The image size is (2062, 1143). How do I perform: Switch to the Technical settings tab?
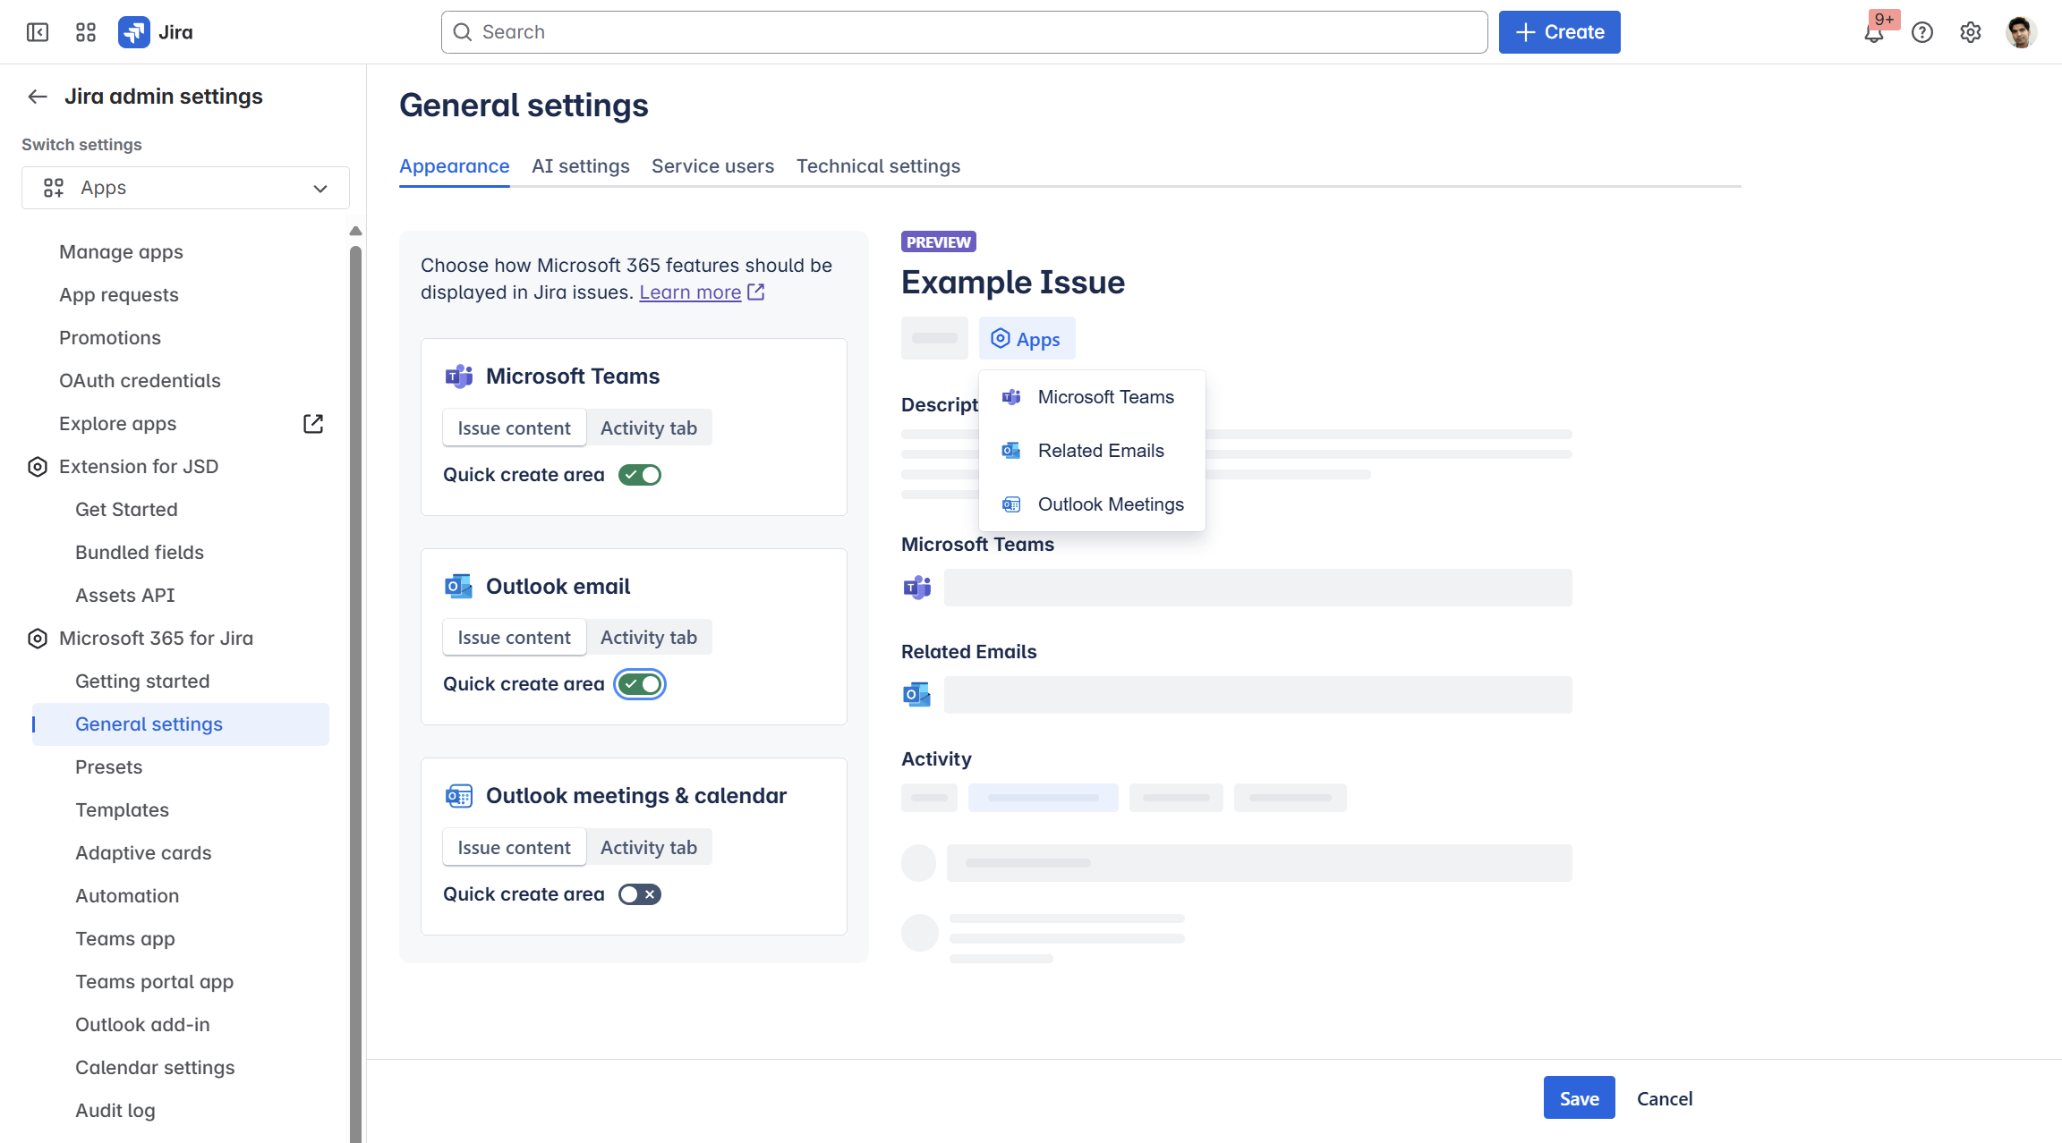pos(878,166)
